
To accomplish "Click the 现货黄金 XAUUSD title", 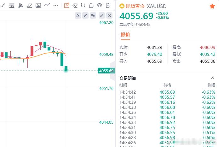I will [x=146, y=6].
